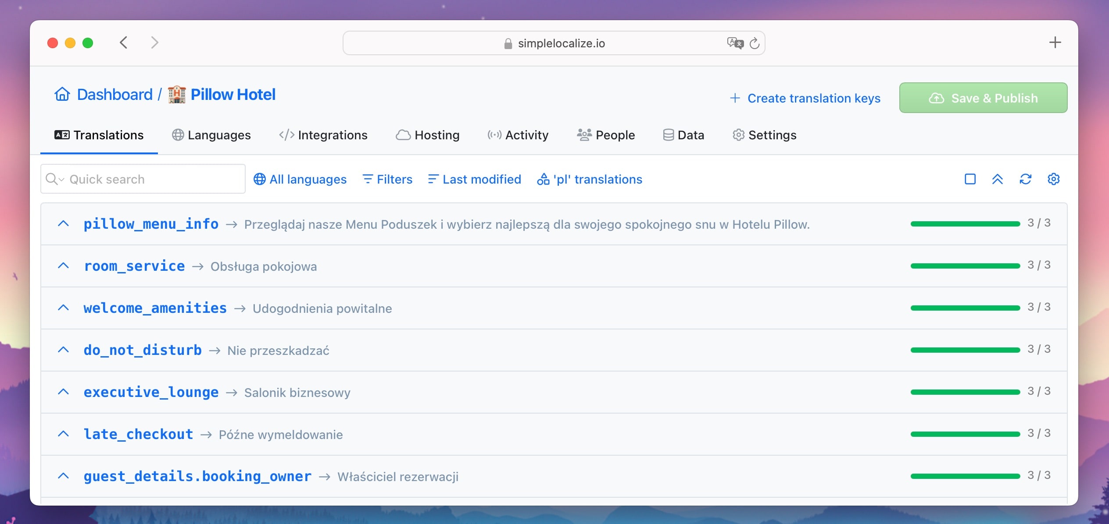Click the pillow_menu_info key name

(x=151, y=224)
